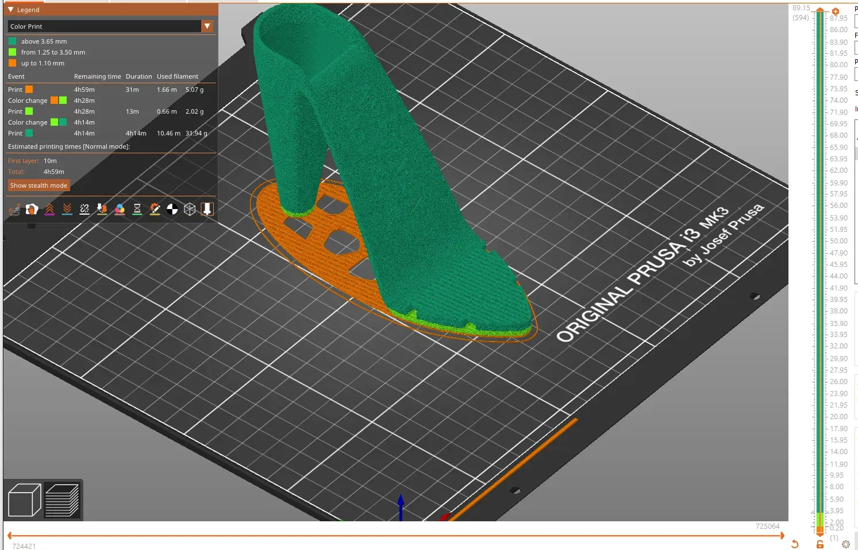
Task: Toggle Travel moves visibility icon
Action: 14,210
